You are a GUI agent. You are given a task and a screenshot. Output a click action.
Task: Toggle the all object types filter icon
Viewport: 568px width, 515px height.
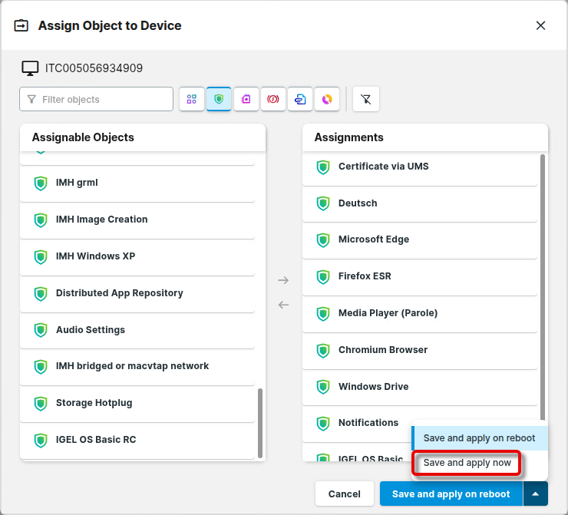[192, 99]
